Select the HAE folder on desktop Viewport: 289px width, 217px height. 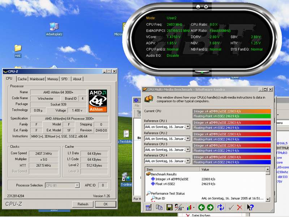18,51
